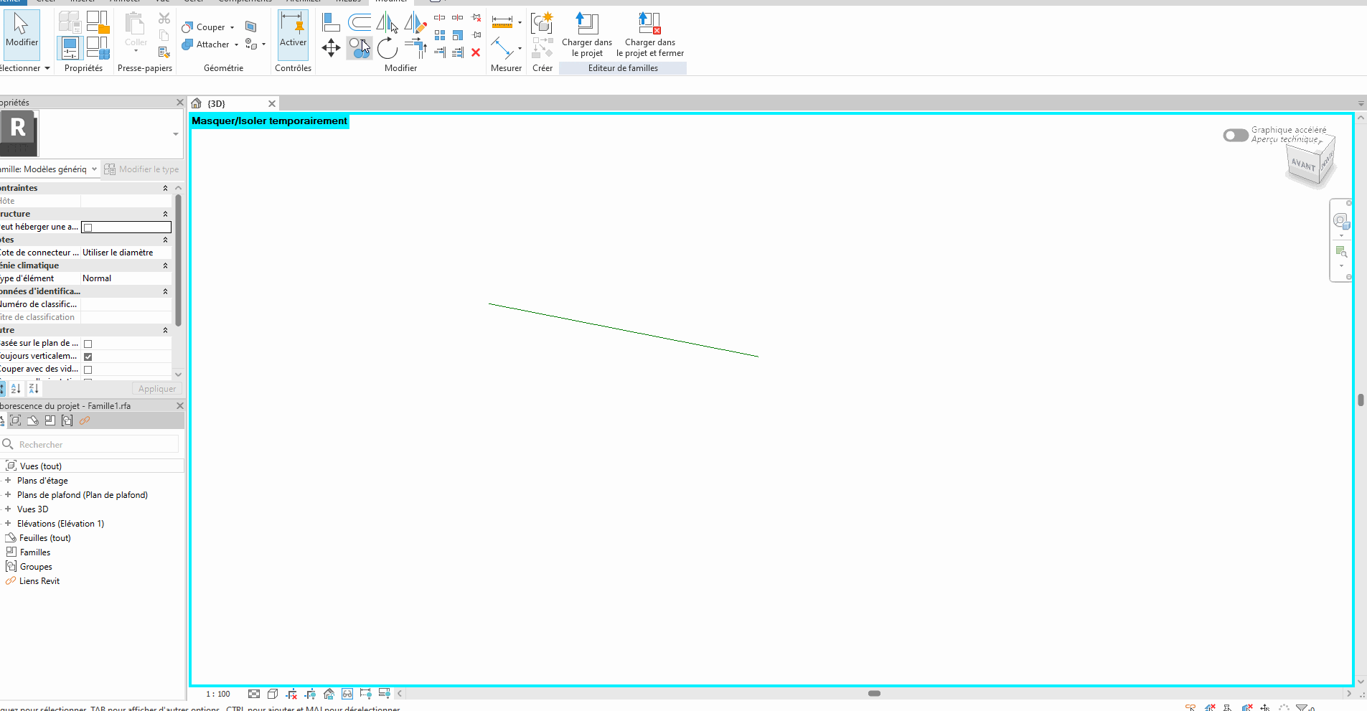The height and width of the screenshot is (711, 1367).
Task: Expand the Vues 3D tree node
Action: 8,509
